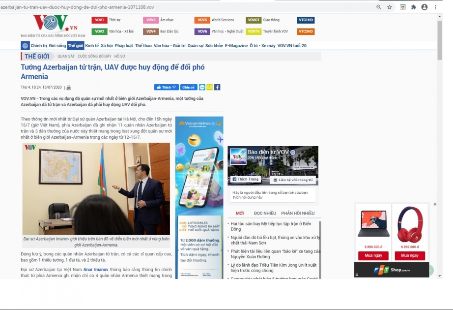This screenshot has height=310, width=453.
Task: Open the E-Magazine menu item
Action: [236, 45]
